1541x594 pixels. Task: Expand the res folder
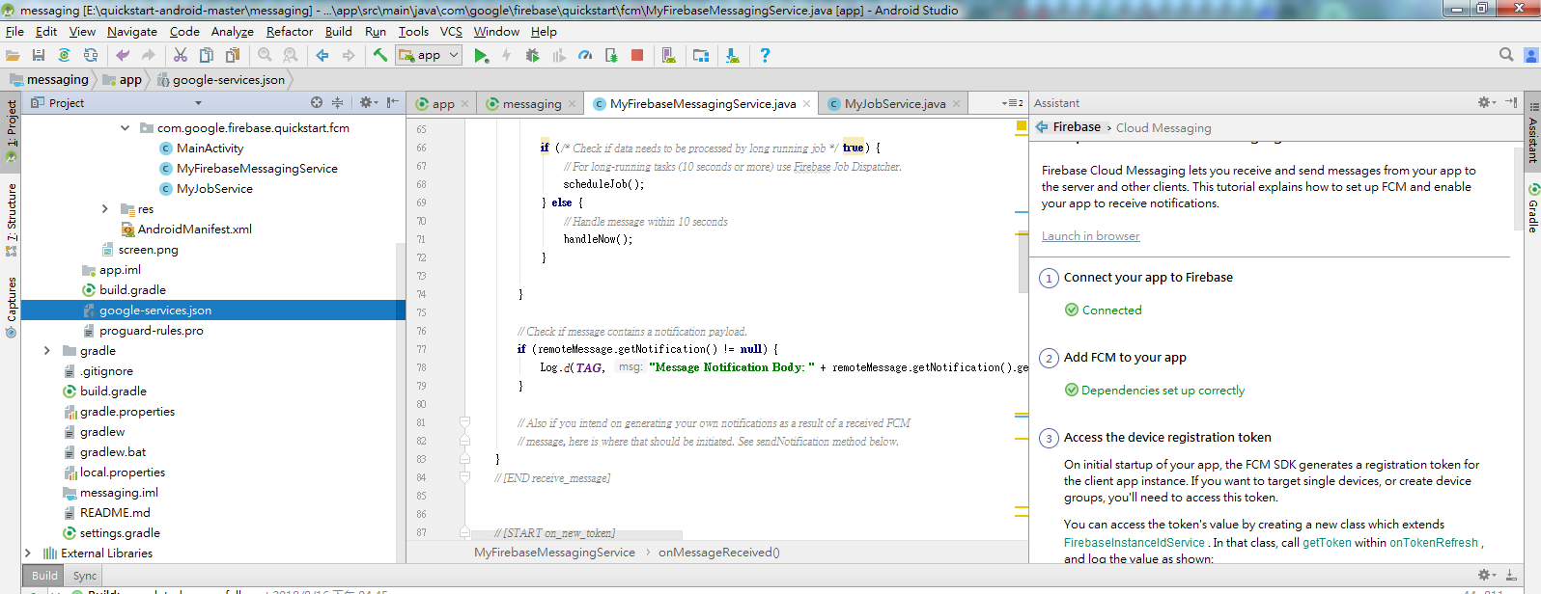[105, 208]
